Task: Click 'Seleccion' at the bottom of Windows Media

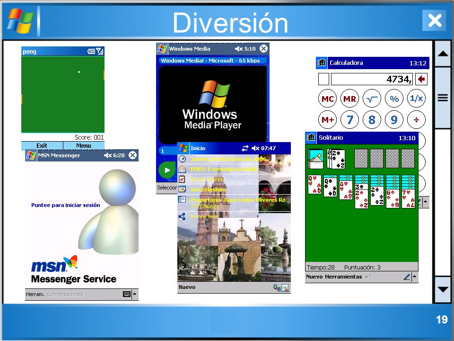Action: click(167, 188)
